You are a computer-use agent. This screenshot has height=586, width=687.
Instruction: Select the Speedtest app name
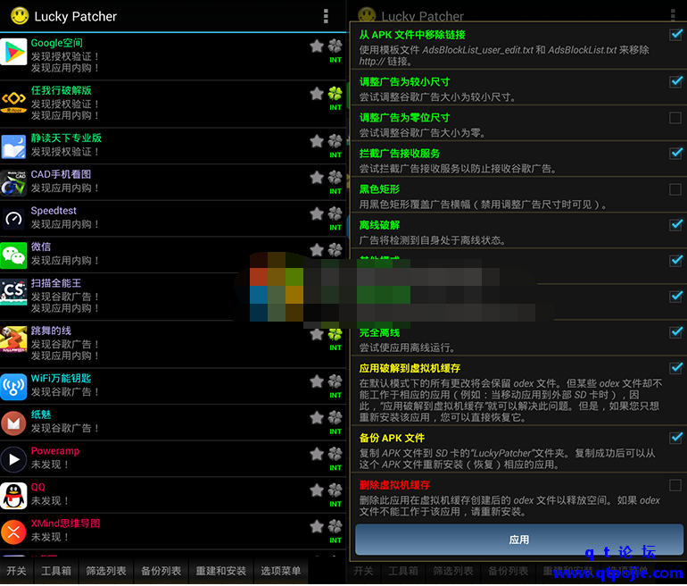pyautogui.click(x=54, y=211)
